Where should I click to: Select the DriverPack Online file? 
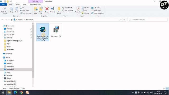click(x=43, y=32)
